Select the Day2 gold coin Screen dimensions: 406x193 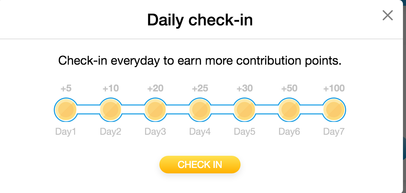tap(110, 110)
